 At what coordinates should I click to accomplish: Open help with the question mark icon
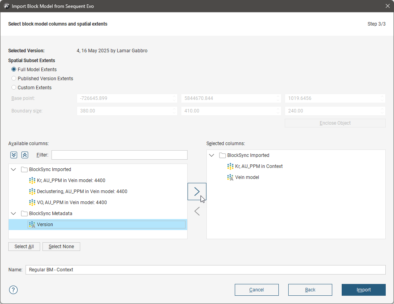coord(13,290)
